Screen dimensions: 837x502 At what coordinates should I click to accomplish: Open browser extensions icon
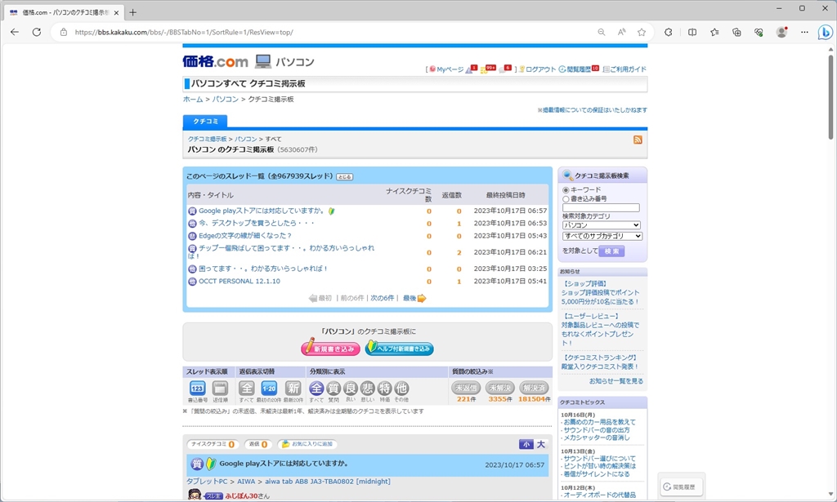tap(669, 32)
